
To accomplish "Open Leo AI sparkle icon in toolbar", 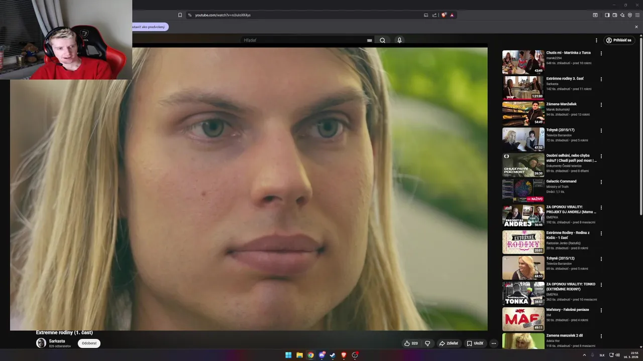I will [622, 15].
